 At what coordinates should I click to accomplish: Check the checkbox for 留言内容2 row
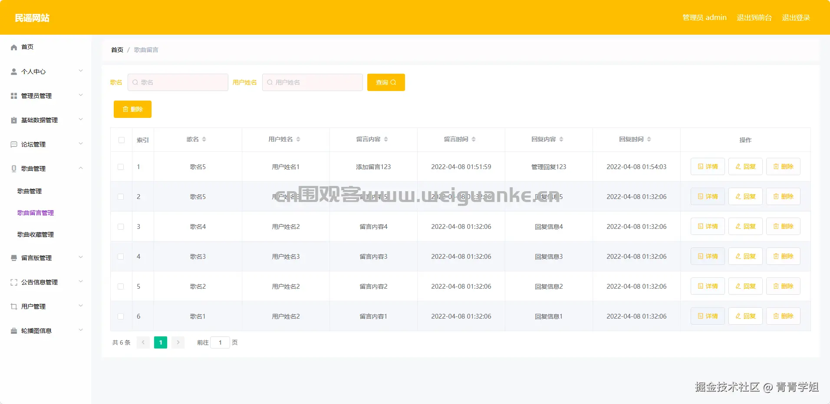(121, 287)
